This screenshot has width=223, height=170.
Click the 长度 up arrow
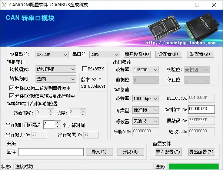[83, 111]
